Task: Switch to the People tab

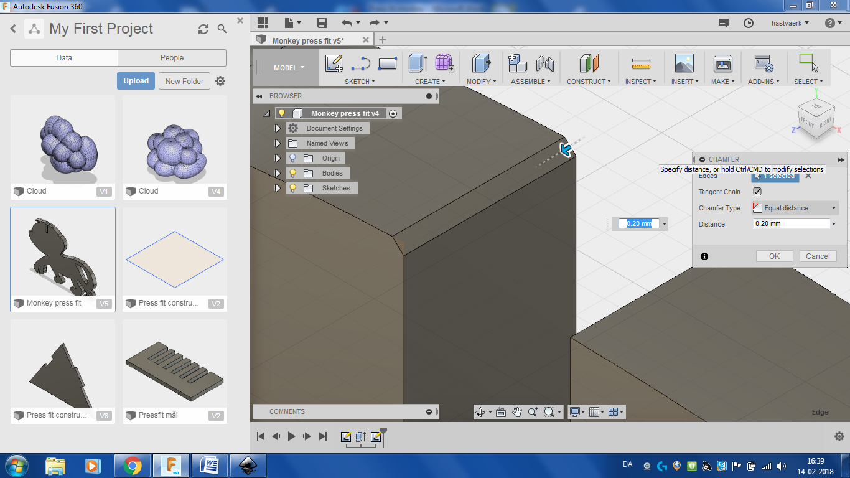Action: (172, 58)
